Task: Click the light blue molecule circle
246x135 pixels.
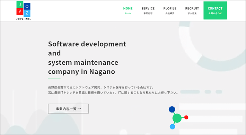Action: 173,127
